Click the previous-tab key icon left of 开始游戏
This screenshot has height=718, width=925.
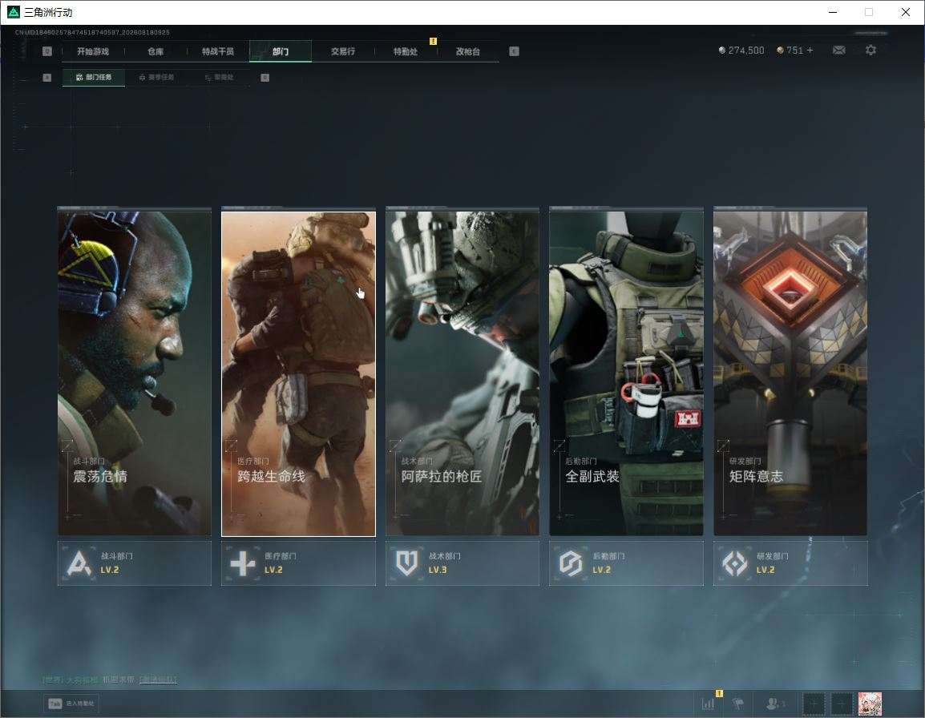pos(47,51)
